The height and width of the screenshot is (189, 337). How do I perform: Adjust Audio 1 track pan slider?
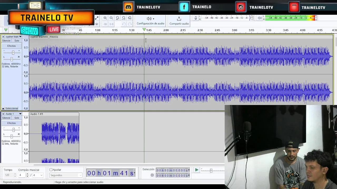[x=11, y=136]
